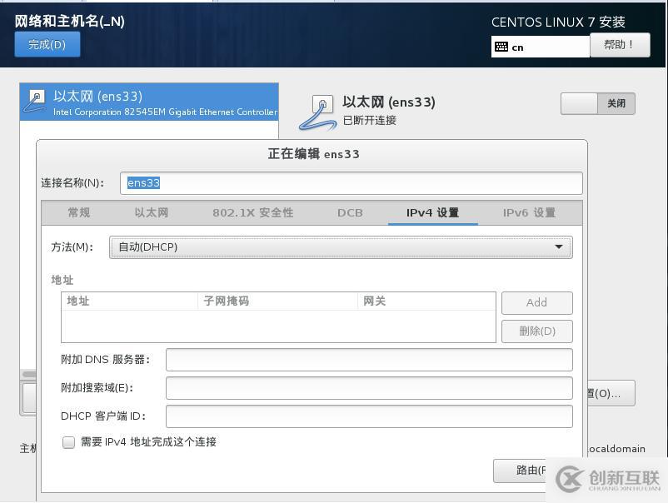The height and width of the screenshot is (503, 668).
Task: Click the Add button to add an address
Action: click(x=536, y=302)
